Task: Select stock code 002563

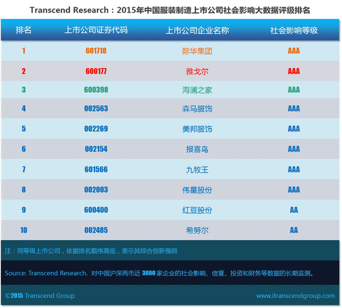Action: (96, 108)
